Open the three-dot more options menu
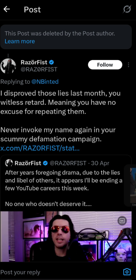The image size is (136, 280). (128, 65)
